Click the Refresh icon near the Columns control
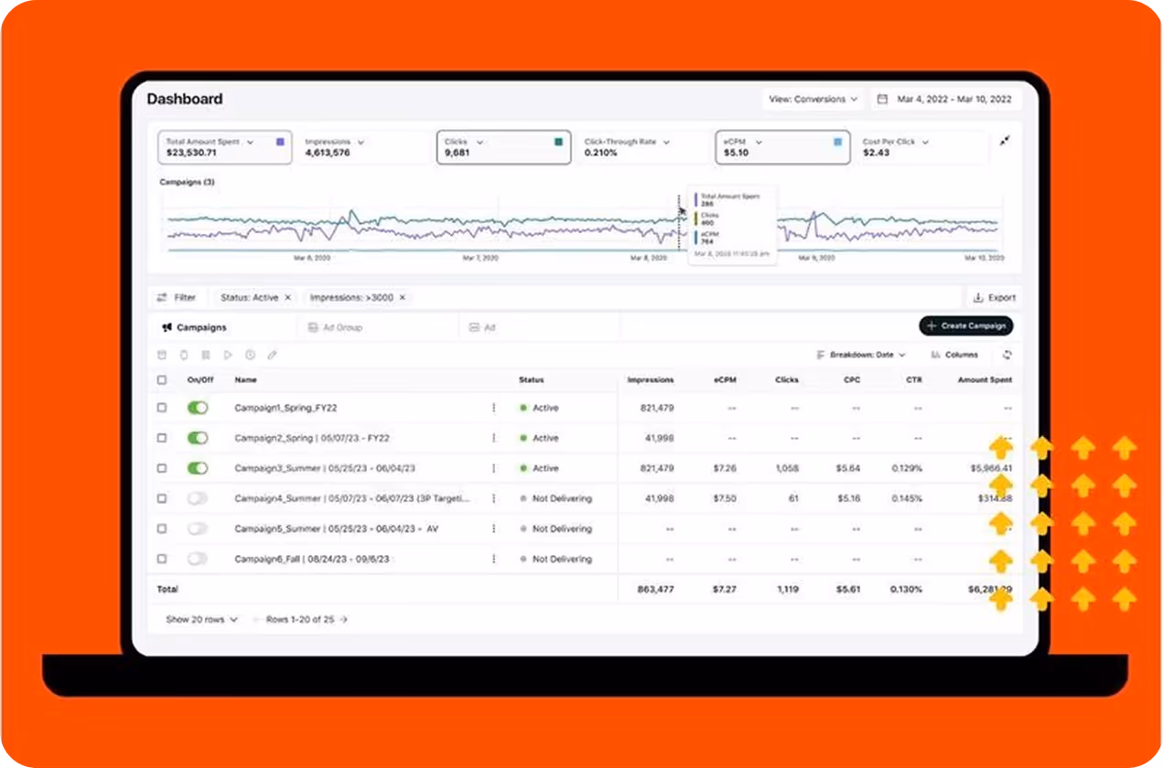The height and width of the screenshot is (768, 1164). pos(1008,355)
